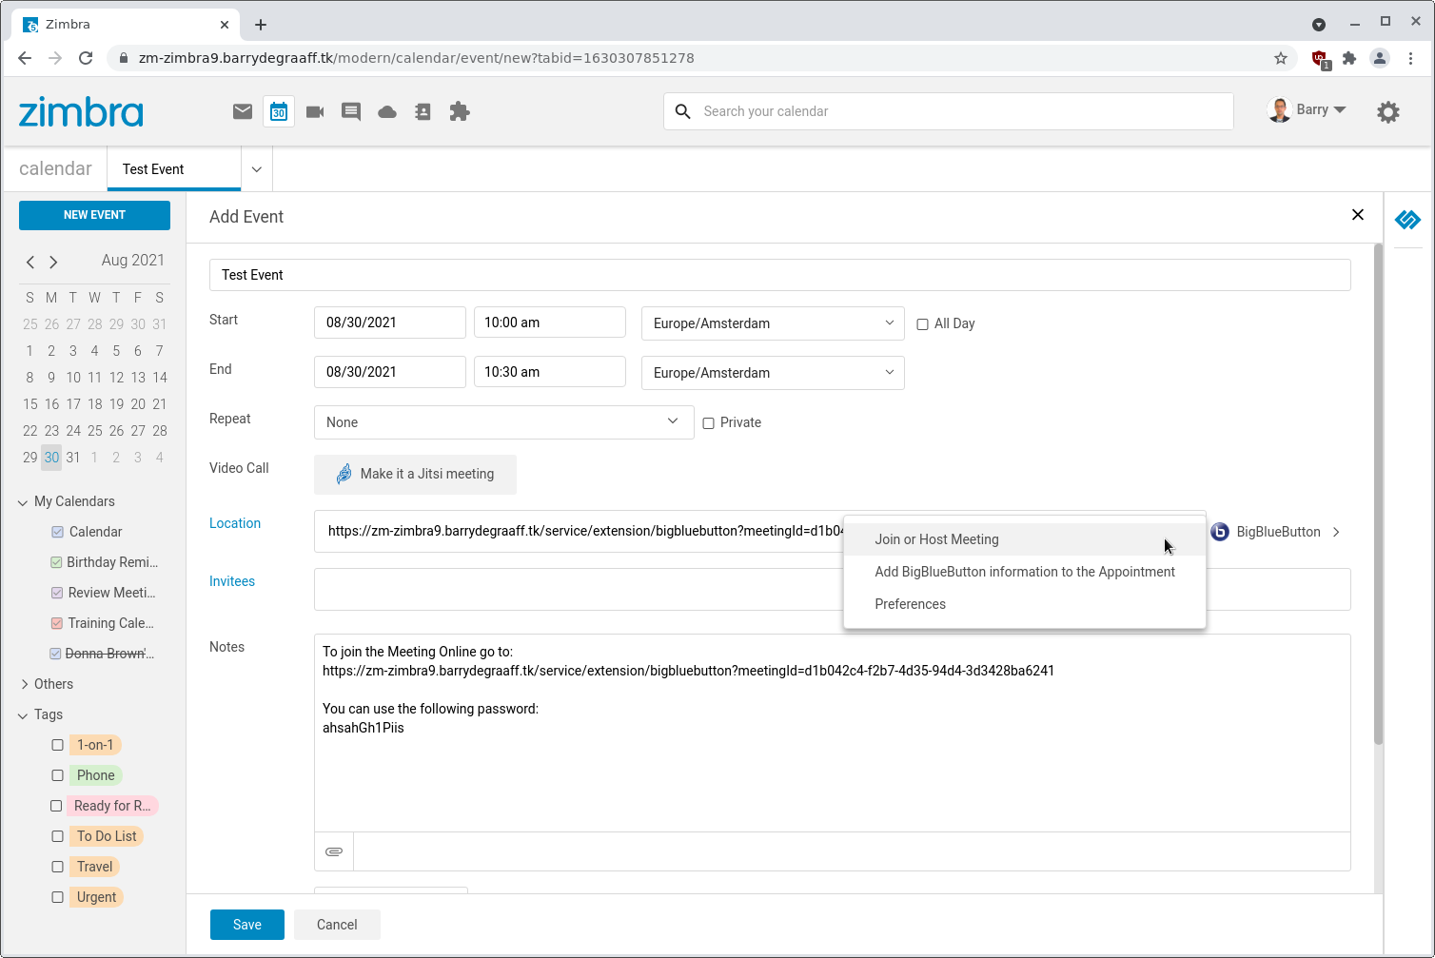Viewport: 1435px width, 958px height.
Task: Save the event
Action: pyautogui.click(x=247, y=925)
